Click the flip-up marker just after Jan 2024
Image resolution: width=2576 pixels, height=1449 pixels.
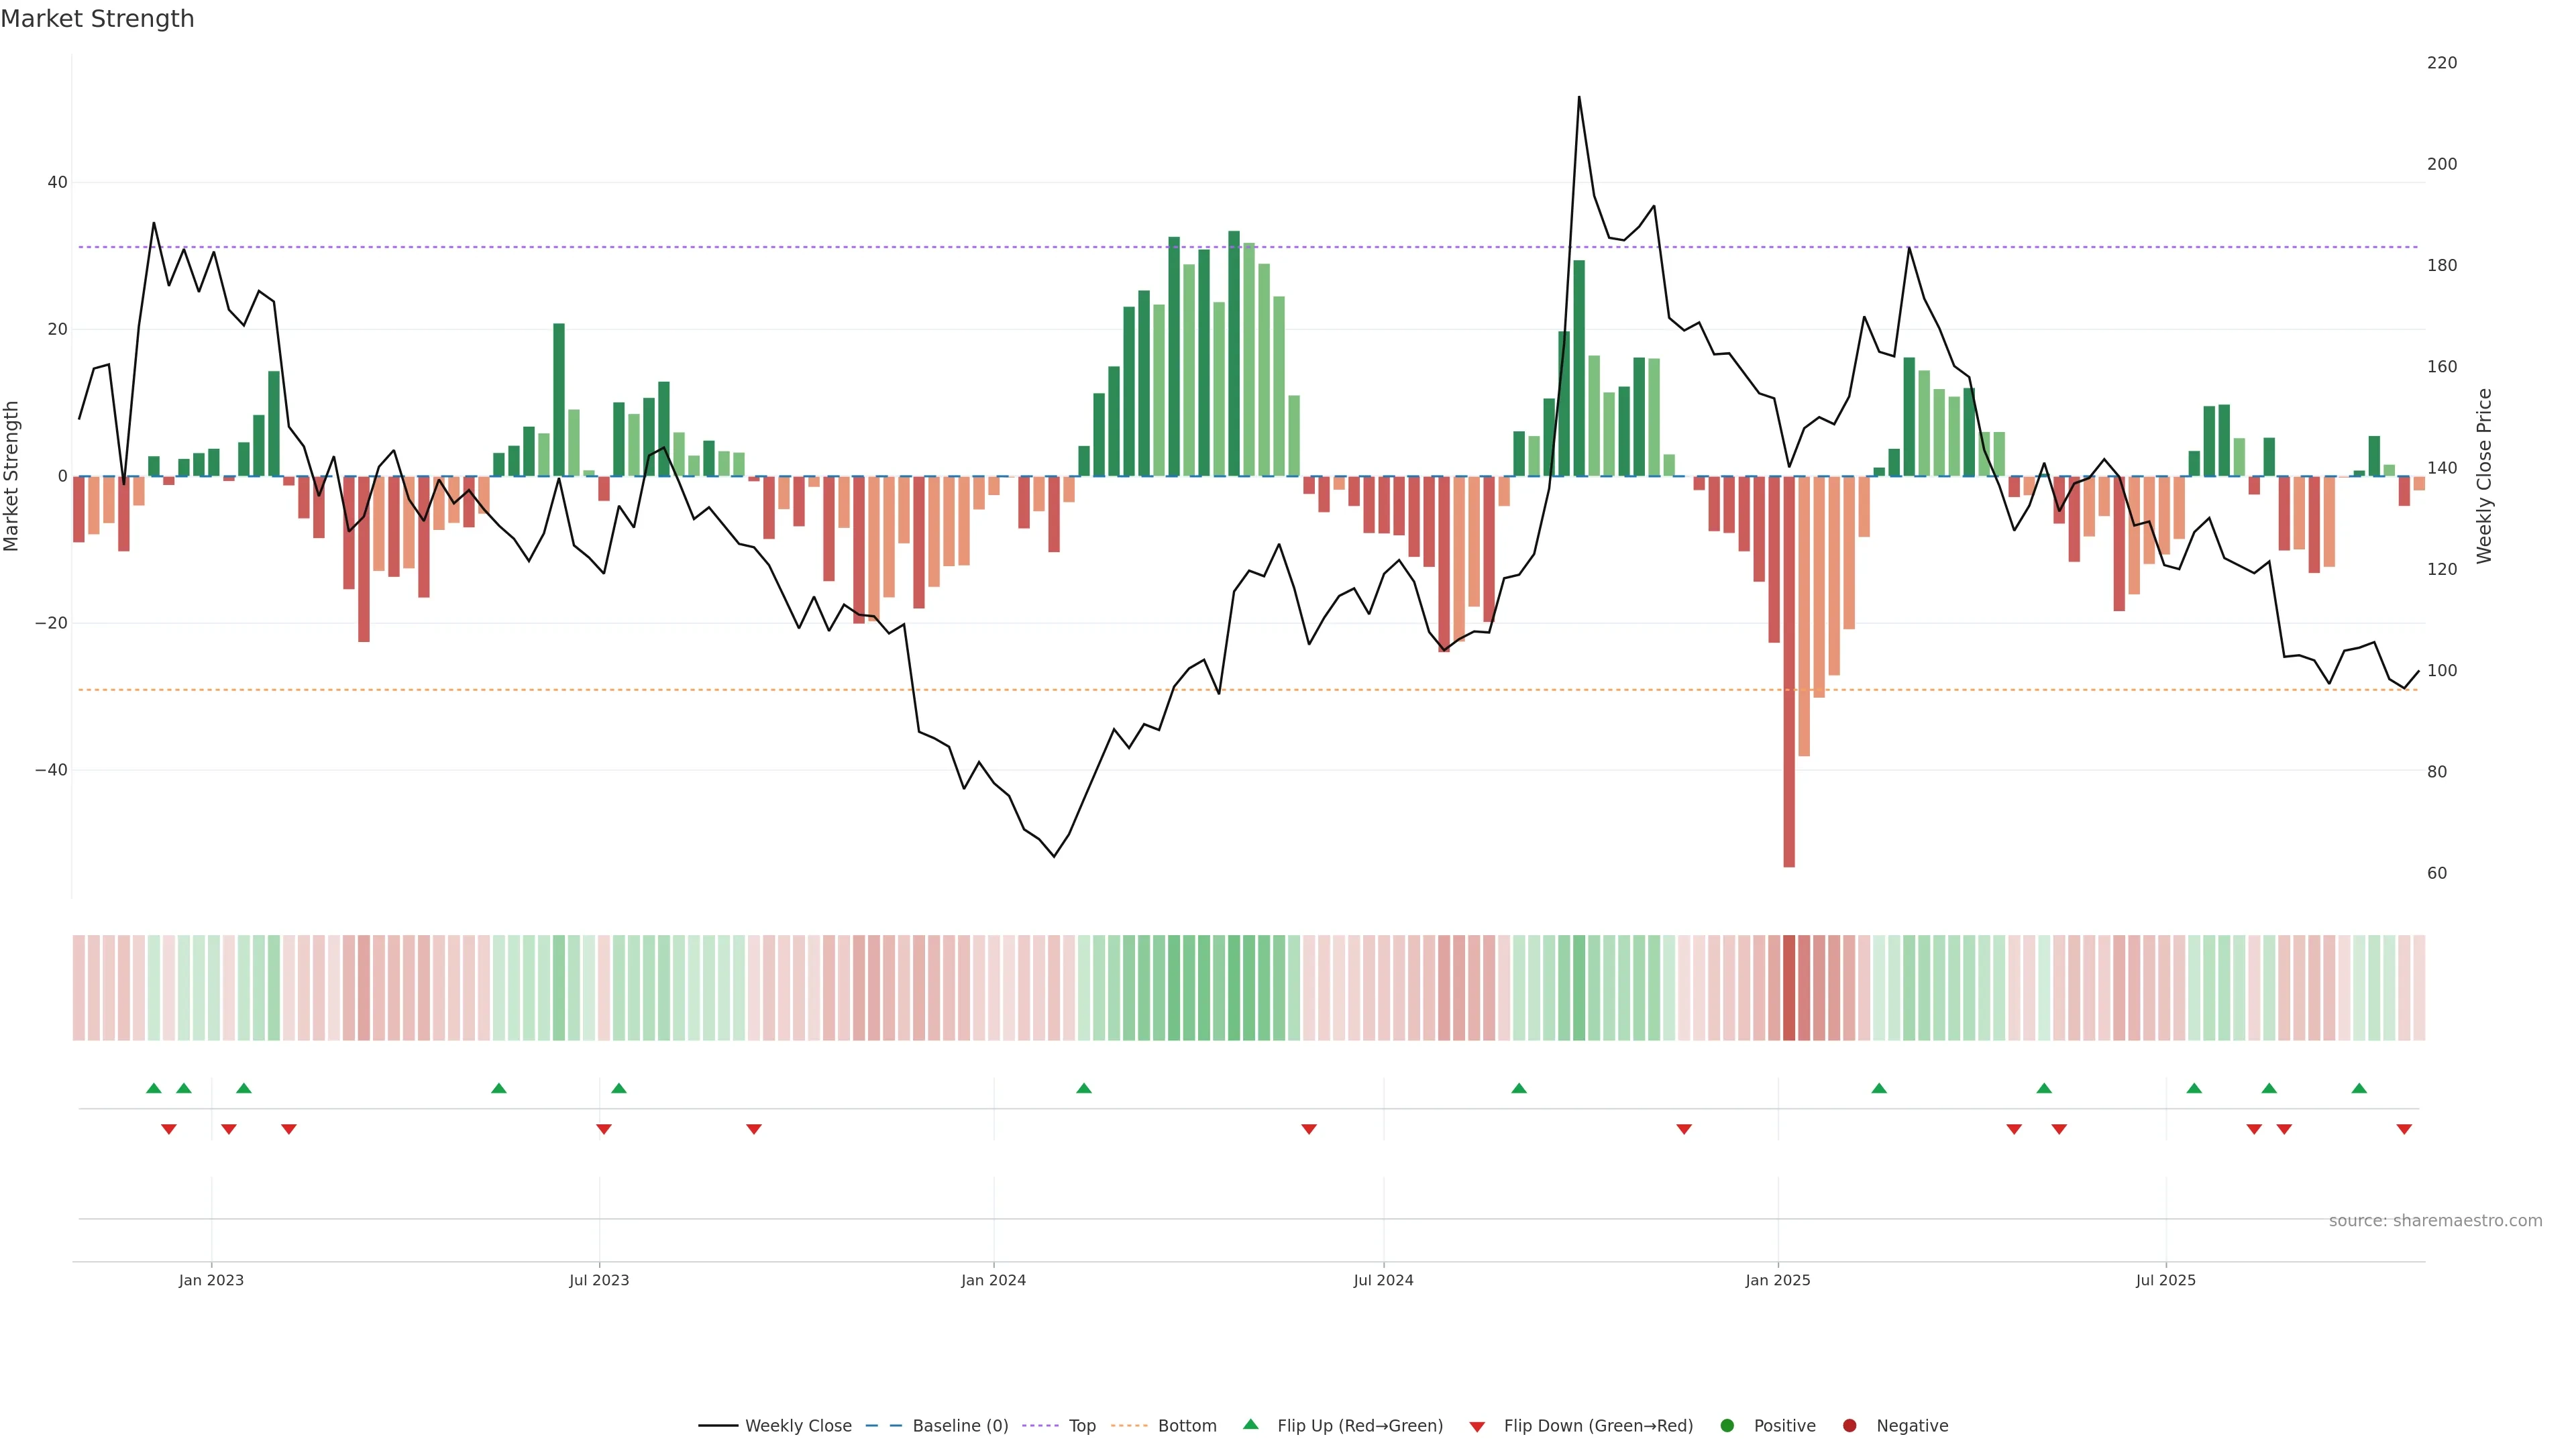pyautogui.click(x=1084, y=1088)
